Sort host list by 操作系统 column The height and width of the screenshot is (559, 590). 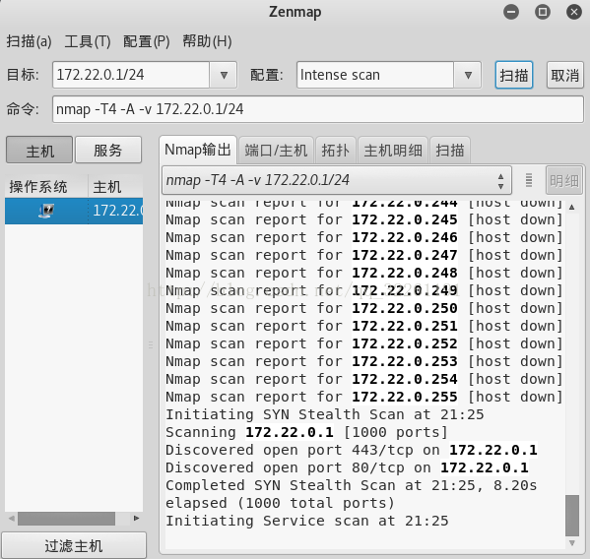[x=46, y=186]
